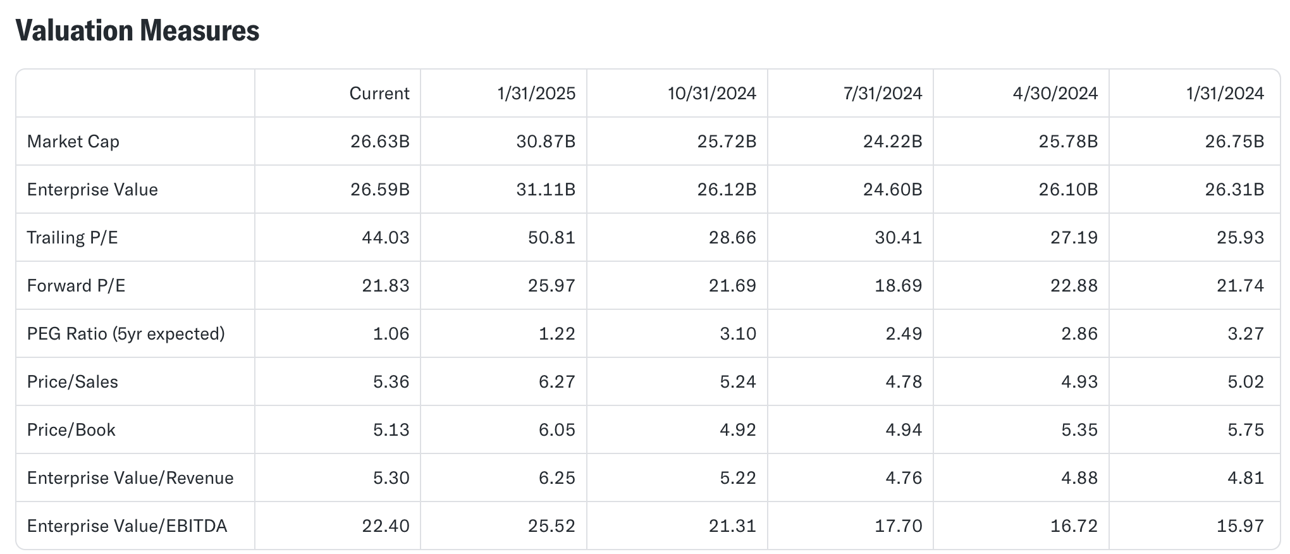Click the Price/Sales row label
Screen dimensions: 1290x554
73,382
